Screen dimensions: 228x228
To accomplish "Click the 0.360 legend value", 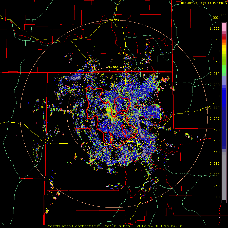I will 215,164.
